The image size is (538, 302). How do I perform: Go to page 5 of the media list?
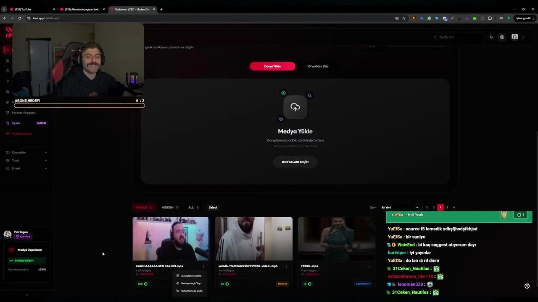[447, 207]
